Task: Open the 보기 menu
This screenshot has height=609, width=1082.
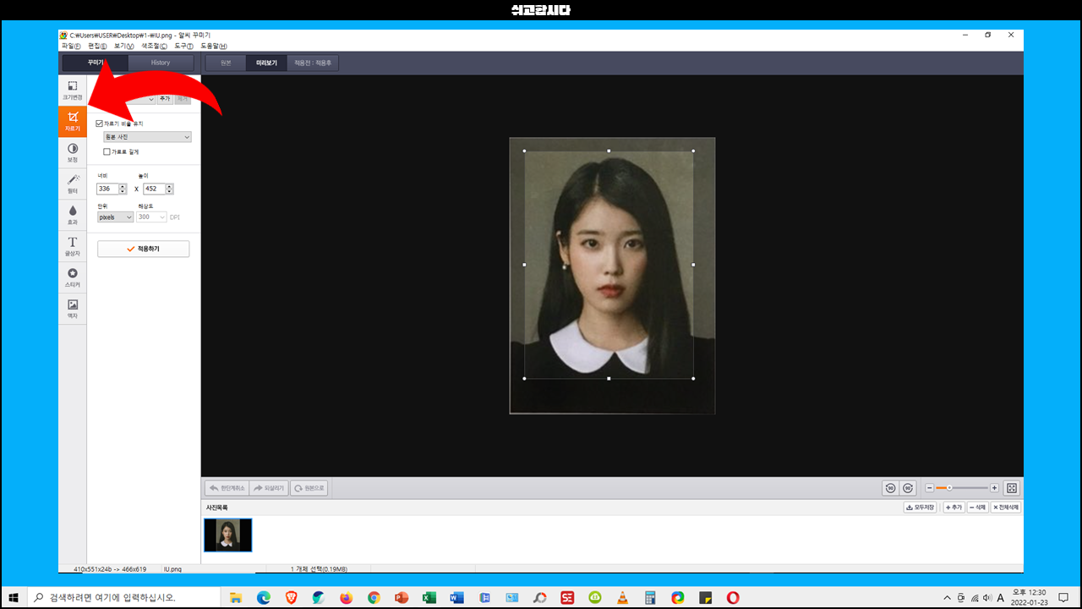Action: [x=124, y=46]
